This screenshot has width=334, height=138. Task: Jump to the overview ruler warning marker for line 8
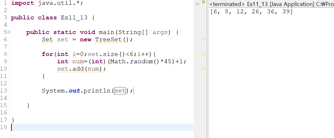[x=203, y=54]
